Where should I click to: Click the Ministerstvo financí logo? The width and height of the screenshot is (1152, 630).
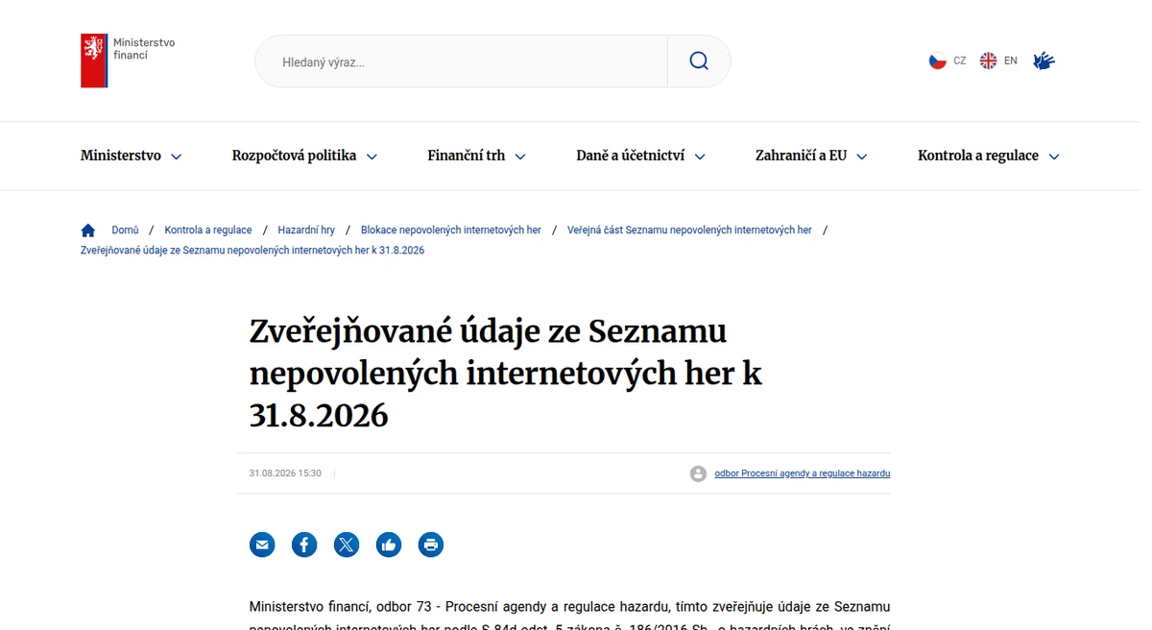pos(128,61)
